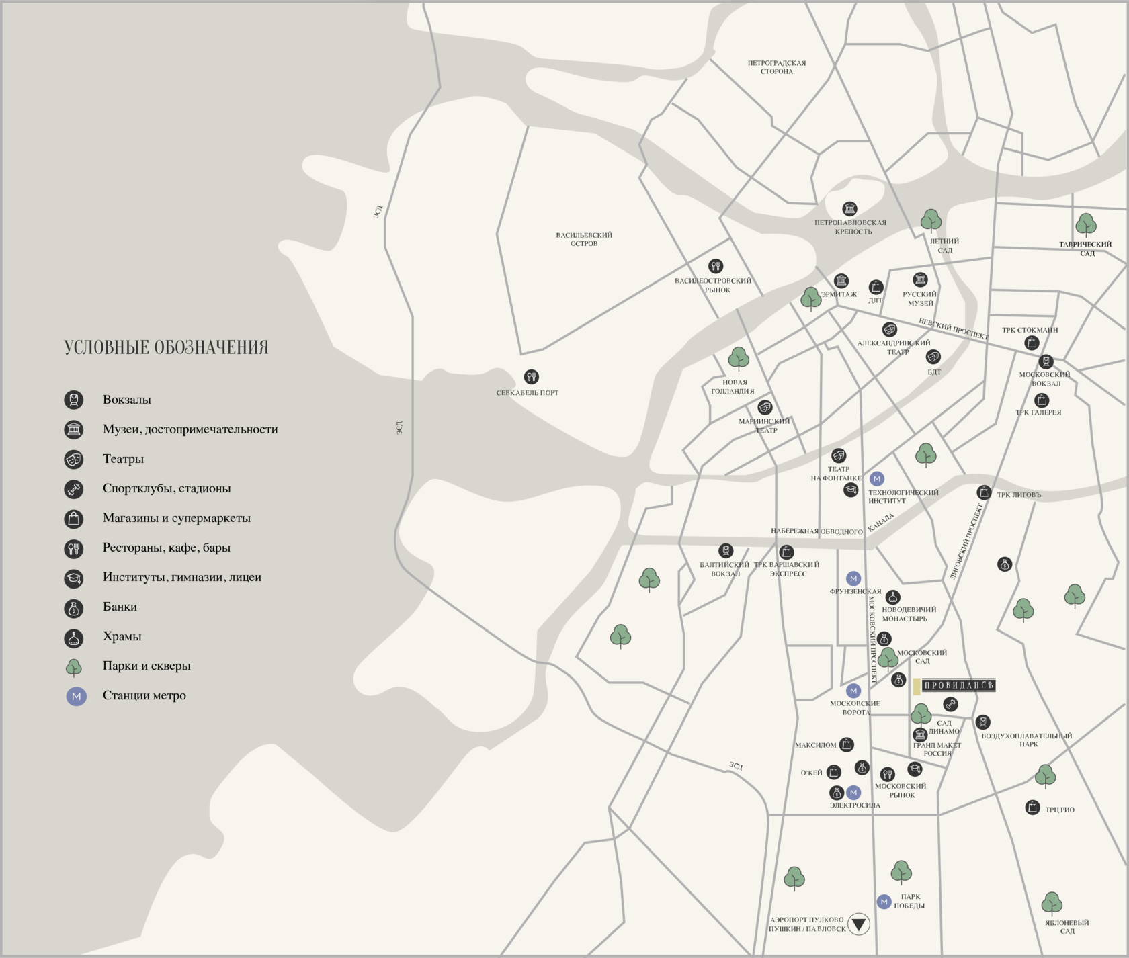Click the Электросила metro marker
Viewport: 1129px width, 958px height.
pyautogui.click(x=853, y=792)
